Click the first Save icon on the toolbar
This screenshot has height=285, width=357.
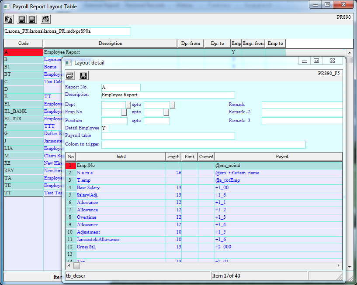point(21,19)
